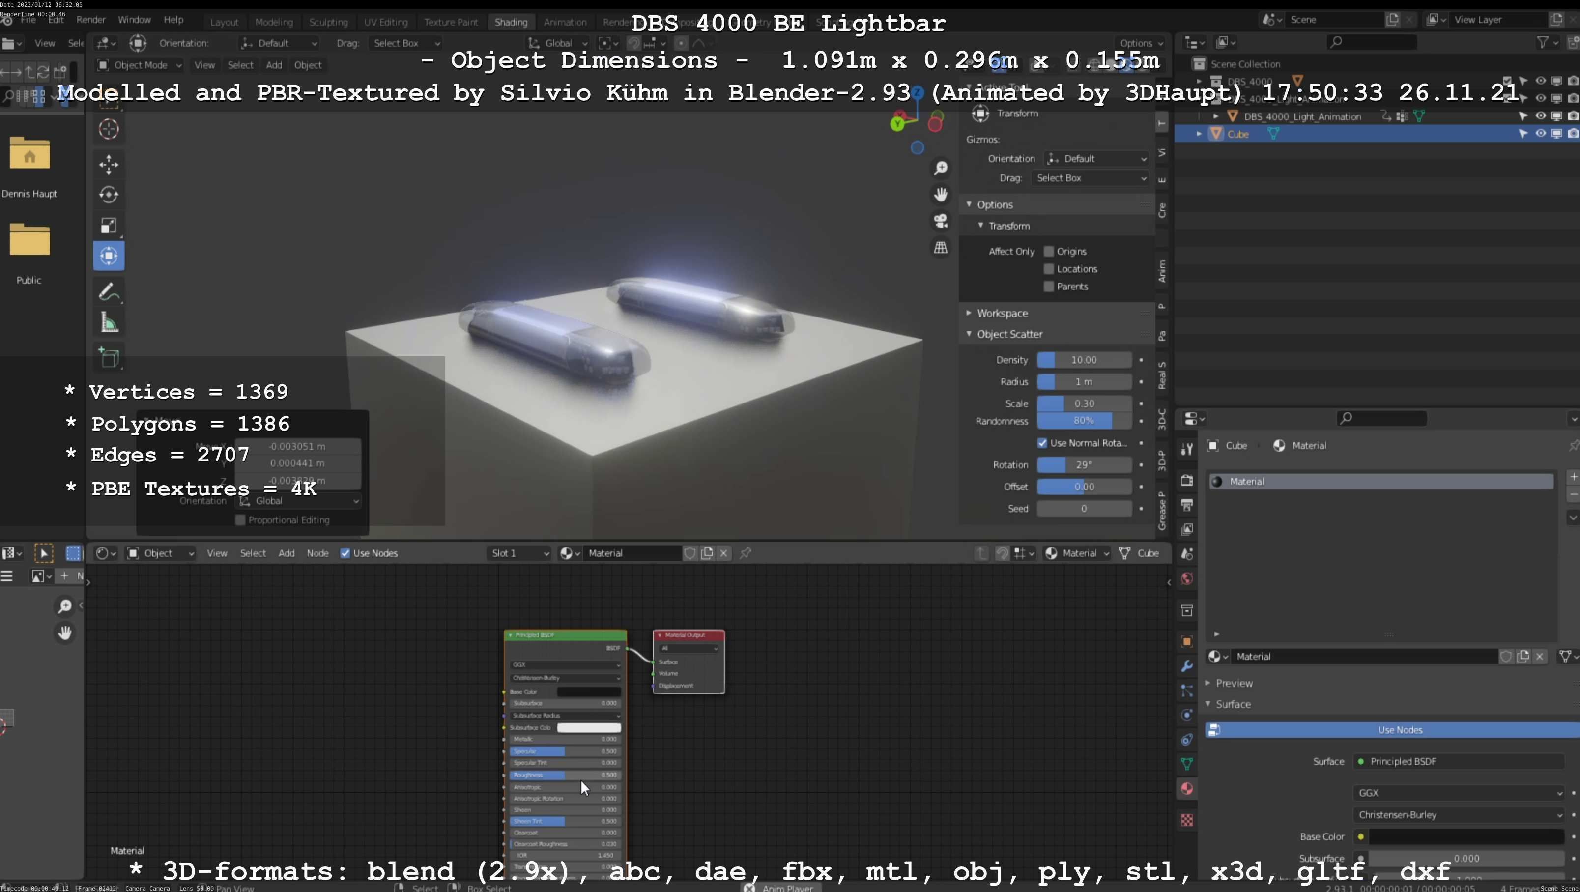Enable Affect Only Parents checkbox
This screenshot has height=892, width=1580.
[x=1048, y=287]
